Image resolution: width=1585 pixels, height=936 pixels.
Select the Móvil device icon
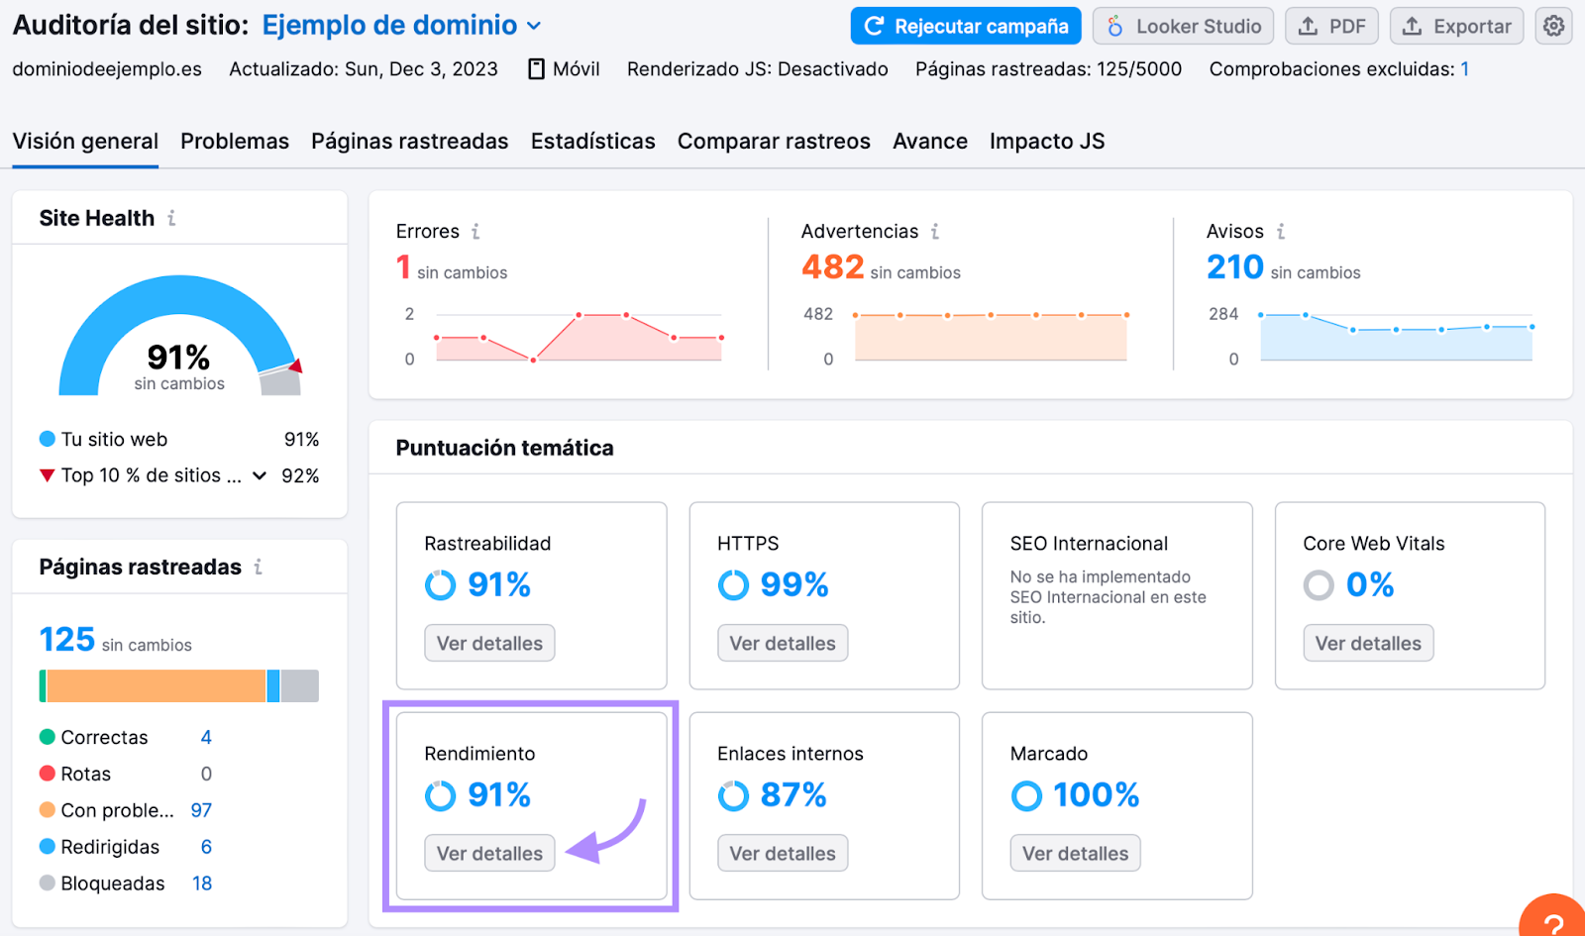tap(536, 69)
